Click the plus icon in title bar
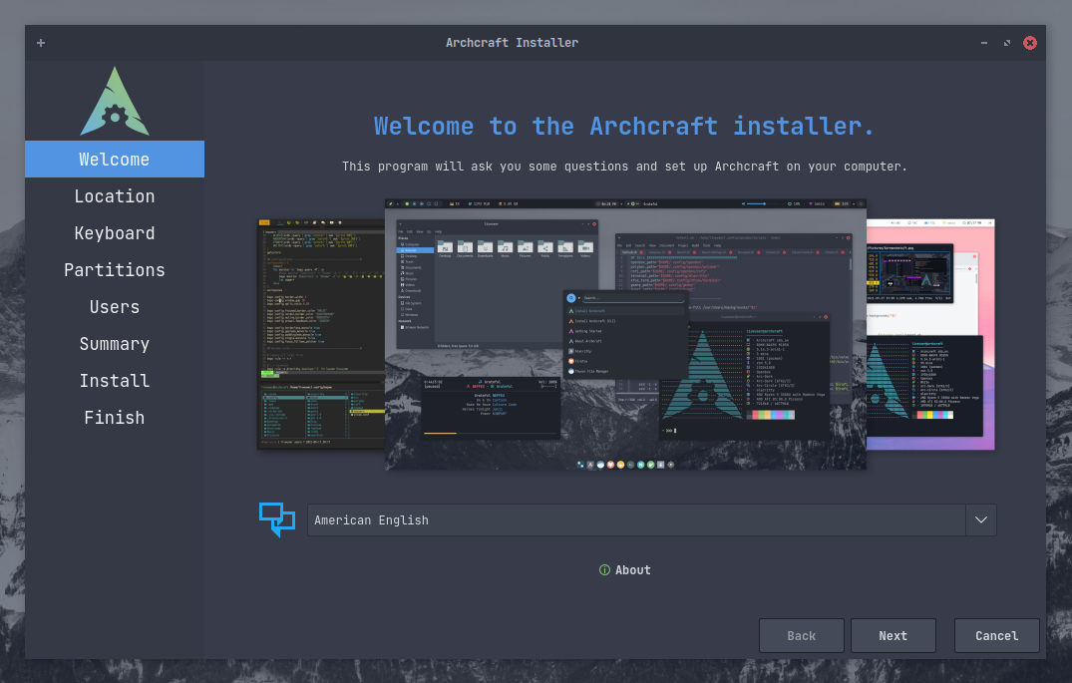The image size is (1072, 683). point(41,43)
